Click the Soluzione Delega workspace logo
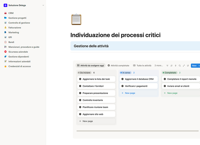This screenshot has width=200, height=145. coord(5,5)
